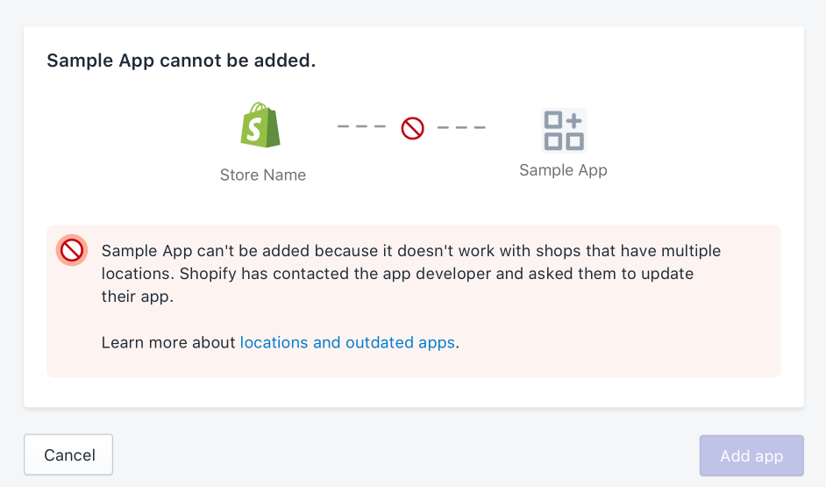The width and height of the screenshot is (826, 487).
Task: Select the Store Name label
Action: tap(263, 175)
